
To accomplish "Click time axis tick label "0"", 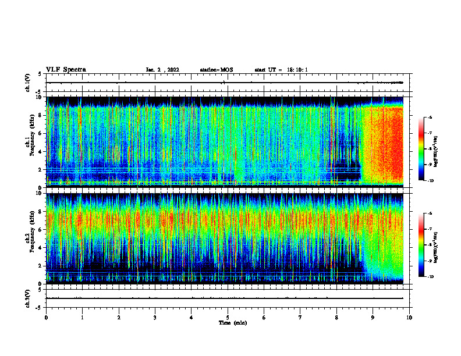I will (46, 318).
